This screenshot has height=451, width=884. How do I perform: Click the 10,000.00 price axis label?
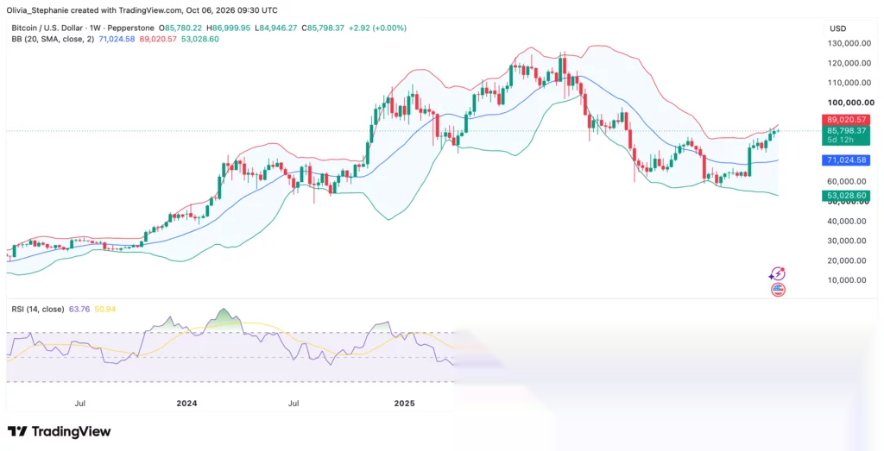tap(846, 280)
